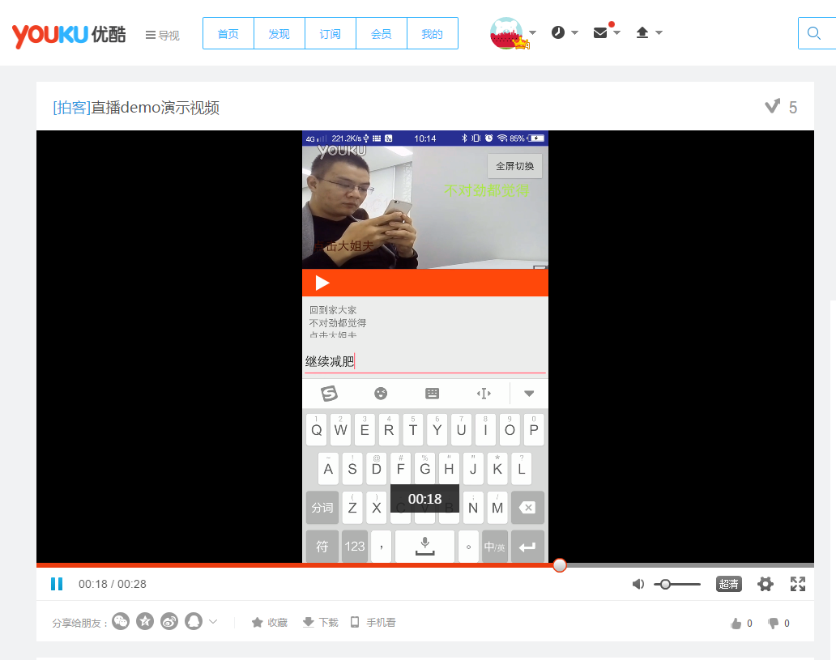Go to the 首页 tab
The width and height of the screenshot is (836, 660).
tap(228, 33)
